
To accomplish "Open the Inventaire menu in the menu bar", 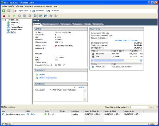I will coord(29,6).
